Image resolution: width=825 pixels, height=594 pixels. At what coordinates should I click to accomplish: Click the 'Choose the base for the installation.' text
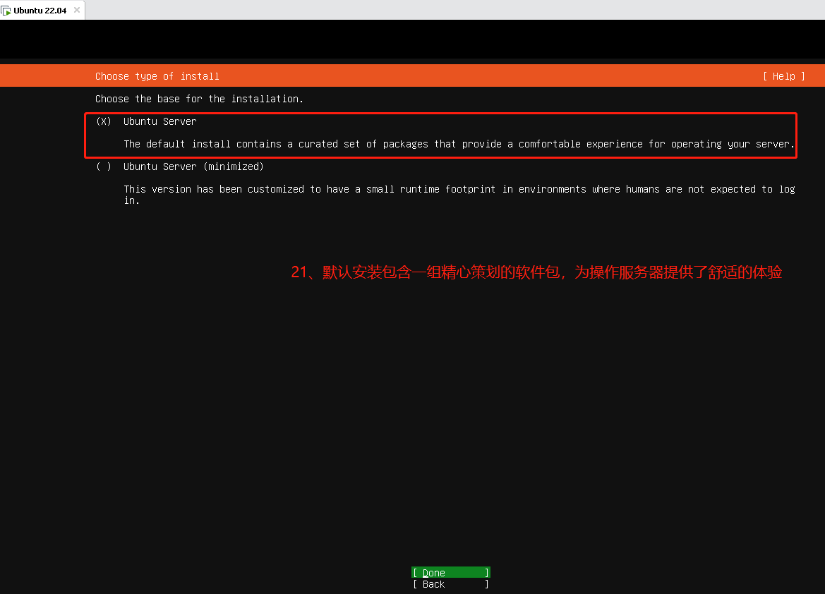(x=199, y=99)
